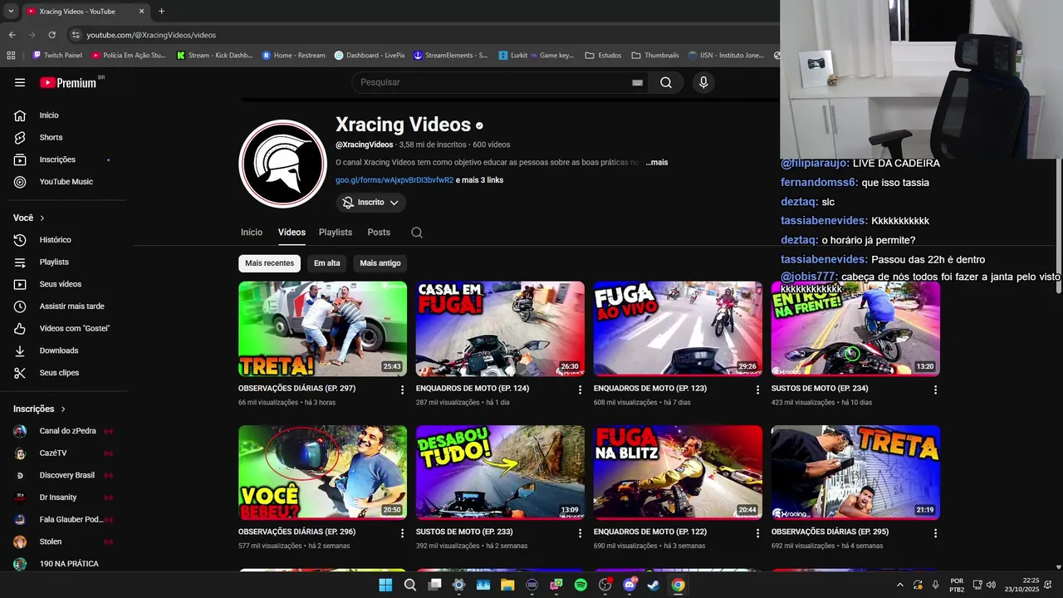Select the Em alta filter chip
Image resolution: width=1063 pixels, height=598 pixels.
click(x=327, y=263)
